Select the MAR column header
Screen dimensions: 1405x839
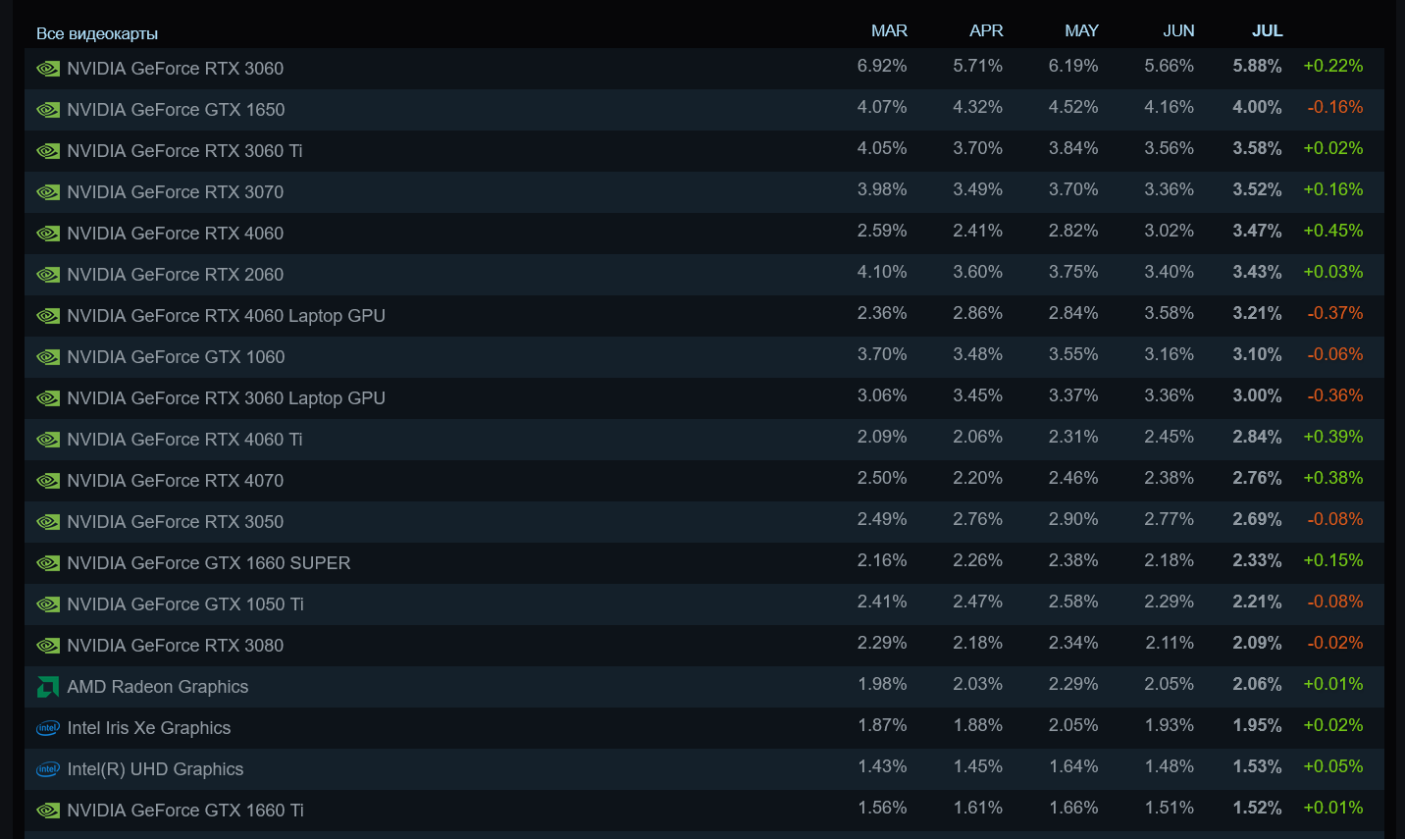(889, 30)
